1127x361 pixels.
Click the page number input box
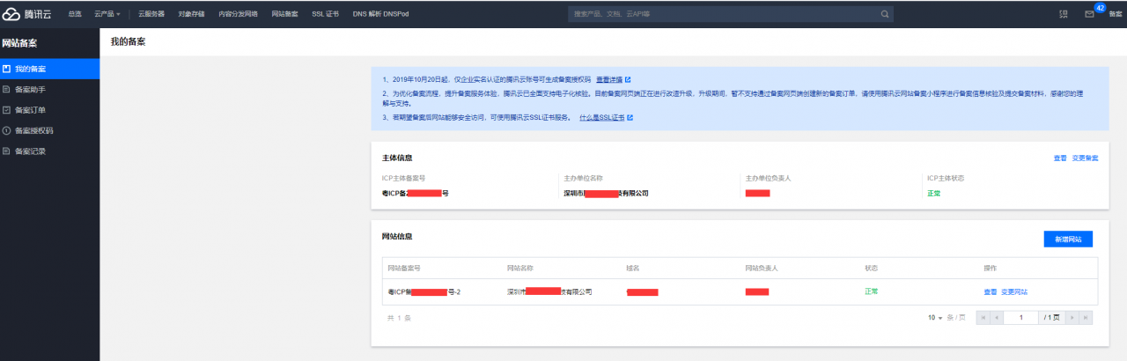click(1021, 317)
